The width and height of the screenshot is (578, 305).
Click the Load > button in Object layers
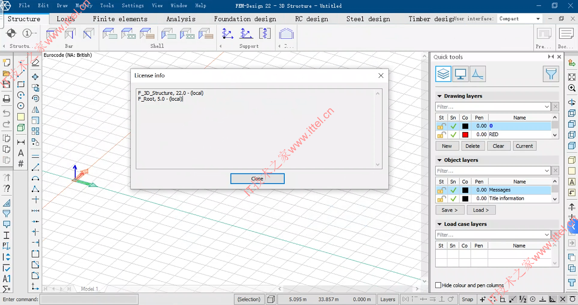pyautogui.click(x=481, y=210)
